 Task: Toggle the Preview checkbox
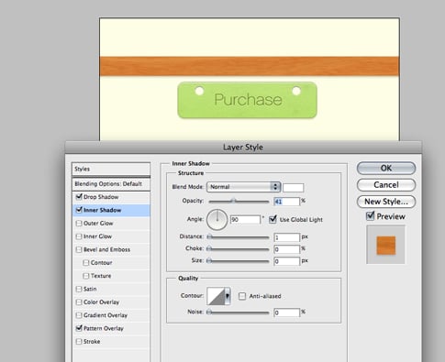(370, 216)
